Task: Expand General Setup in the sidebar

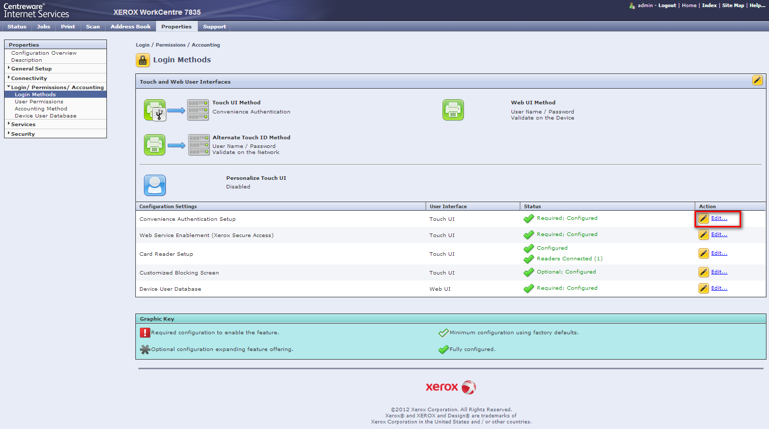Action: click(31, 68)
